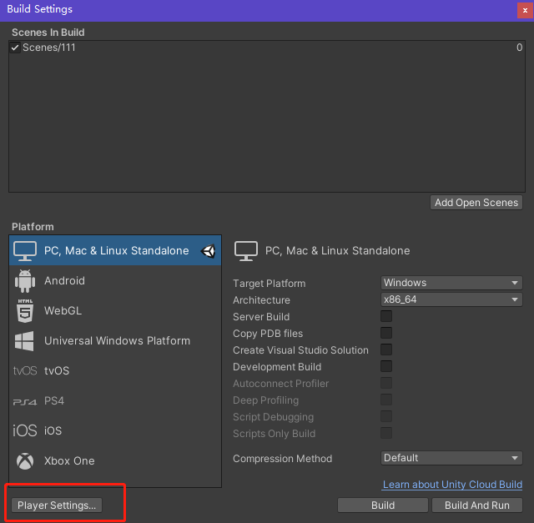534x523 pixels.
Task: Click the Universal Windows Platform logo icon
Action: pyautogui.click(x=24, y=341)
